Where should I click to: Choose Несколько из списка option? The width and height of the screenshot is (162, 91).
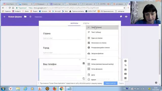pyautogui.click(x=102, y=43)
